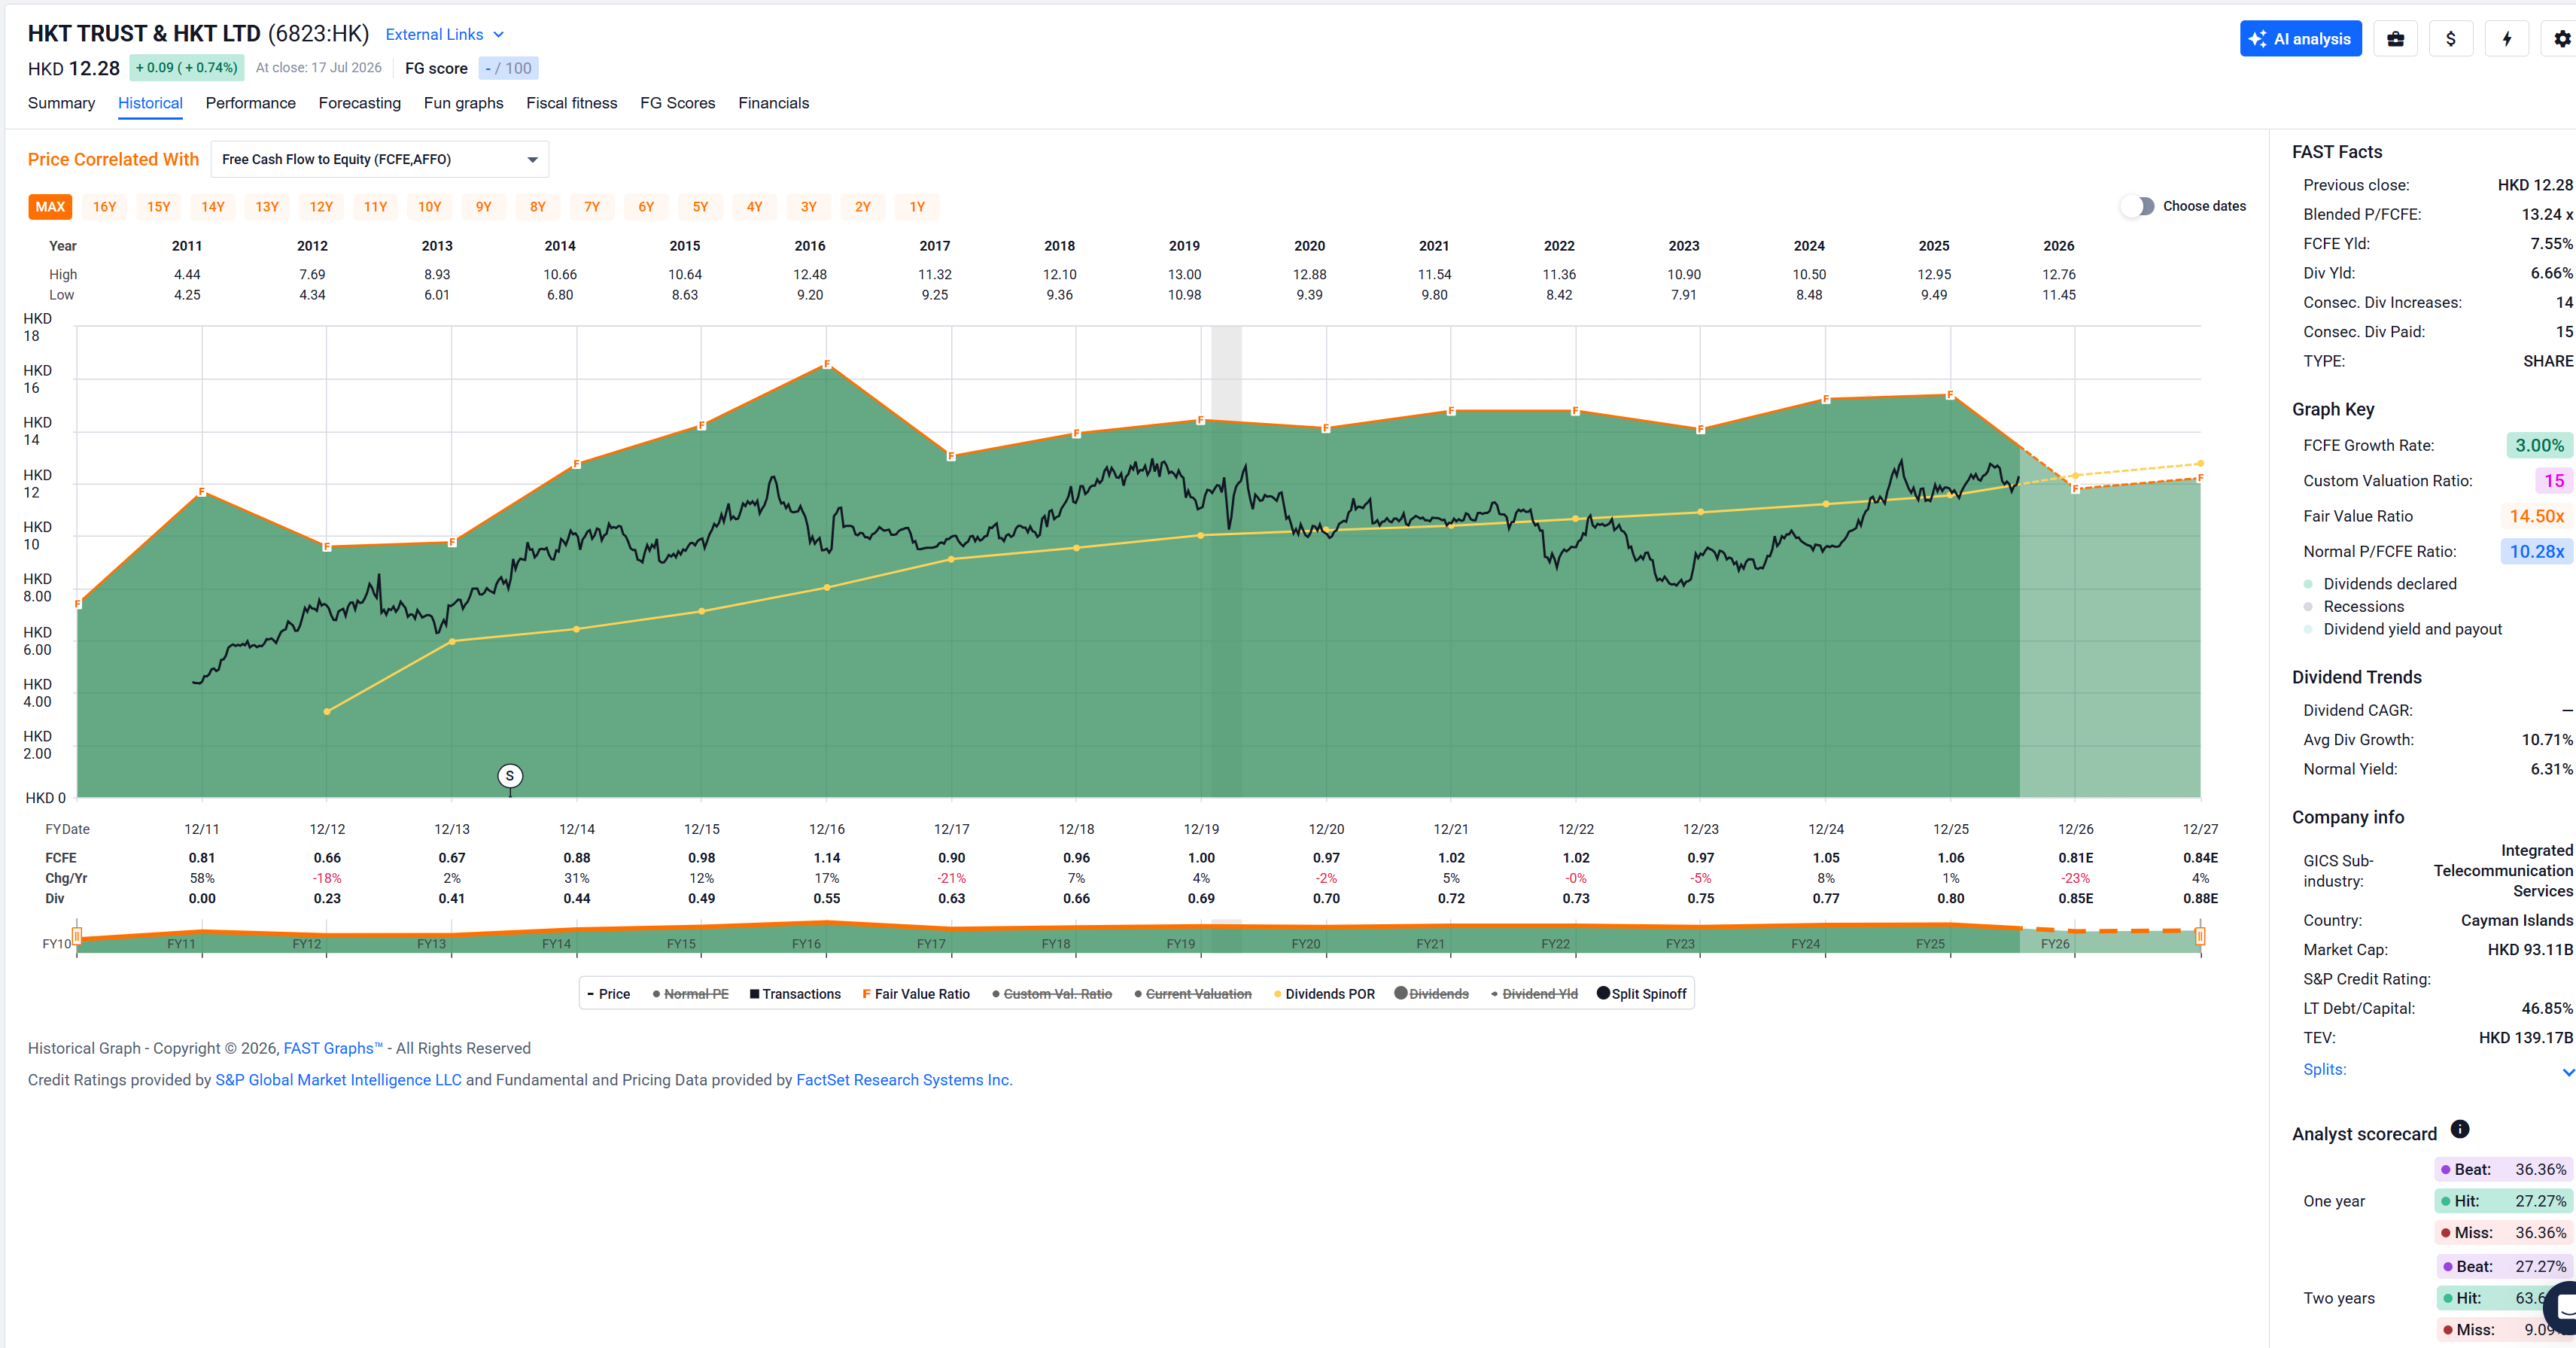Image resolution: width=2576 pixels, height=1348 pixels.
Task: Toggle Split Spinoff legend item
Action: pos(1642,994)
